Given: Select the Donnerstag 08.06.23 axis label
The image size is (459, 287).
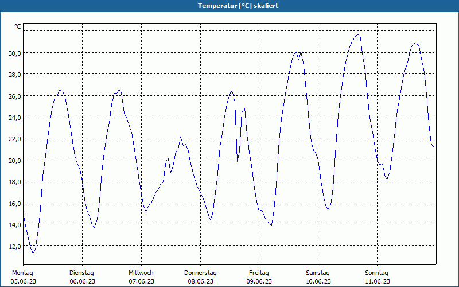Looking at the screenshot, I should 200,277.
